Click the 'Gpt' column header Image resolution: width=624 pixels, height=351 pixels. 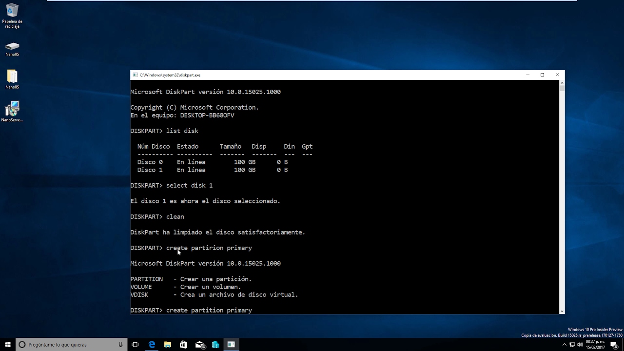point(307,147)
